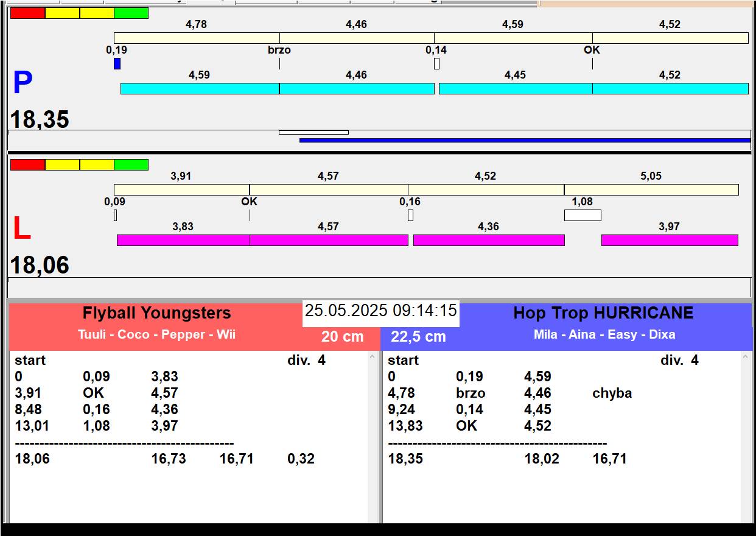Click dog names Tuuli - Coco - Pepper - Wii

click(x=156, y=334)
